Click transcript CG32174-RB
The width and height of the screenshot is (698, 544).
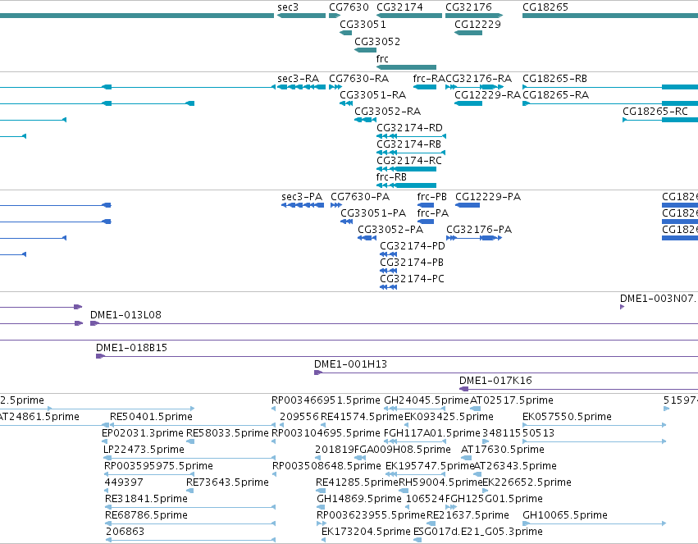(411, 153)
